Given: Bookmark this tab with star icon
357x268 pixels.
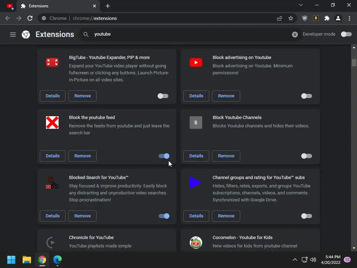Looking at the screenshot, I should click(x=290, y=18).
